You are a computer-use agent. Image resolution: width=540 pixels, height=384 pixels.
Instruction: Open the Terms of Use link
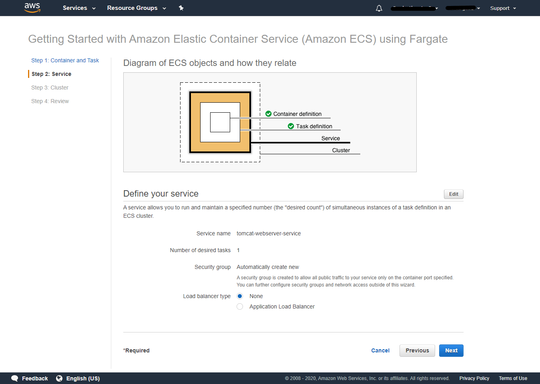pyautogui.click(x=513, y=378)
